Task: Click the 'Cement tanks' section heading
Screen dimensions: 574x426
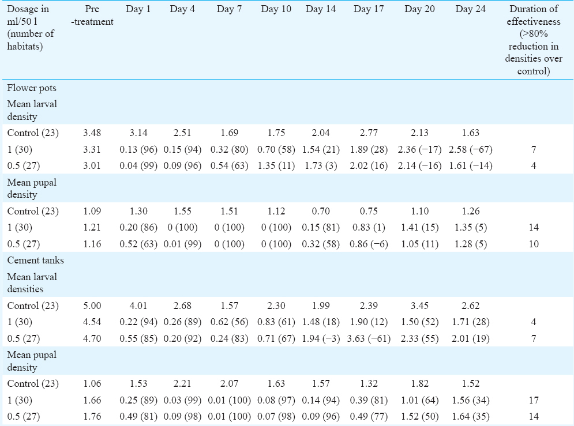Action: pos(36,261)
